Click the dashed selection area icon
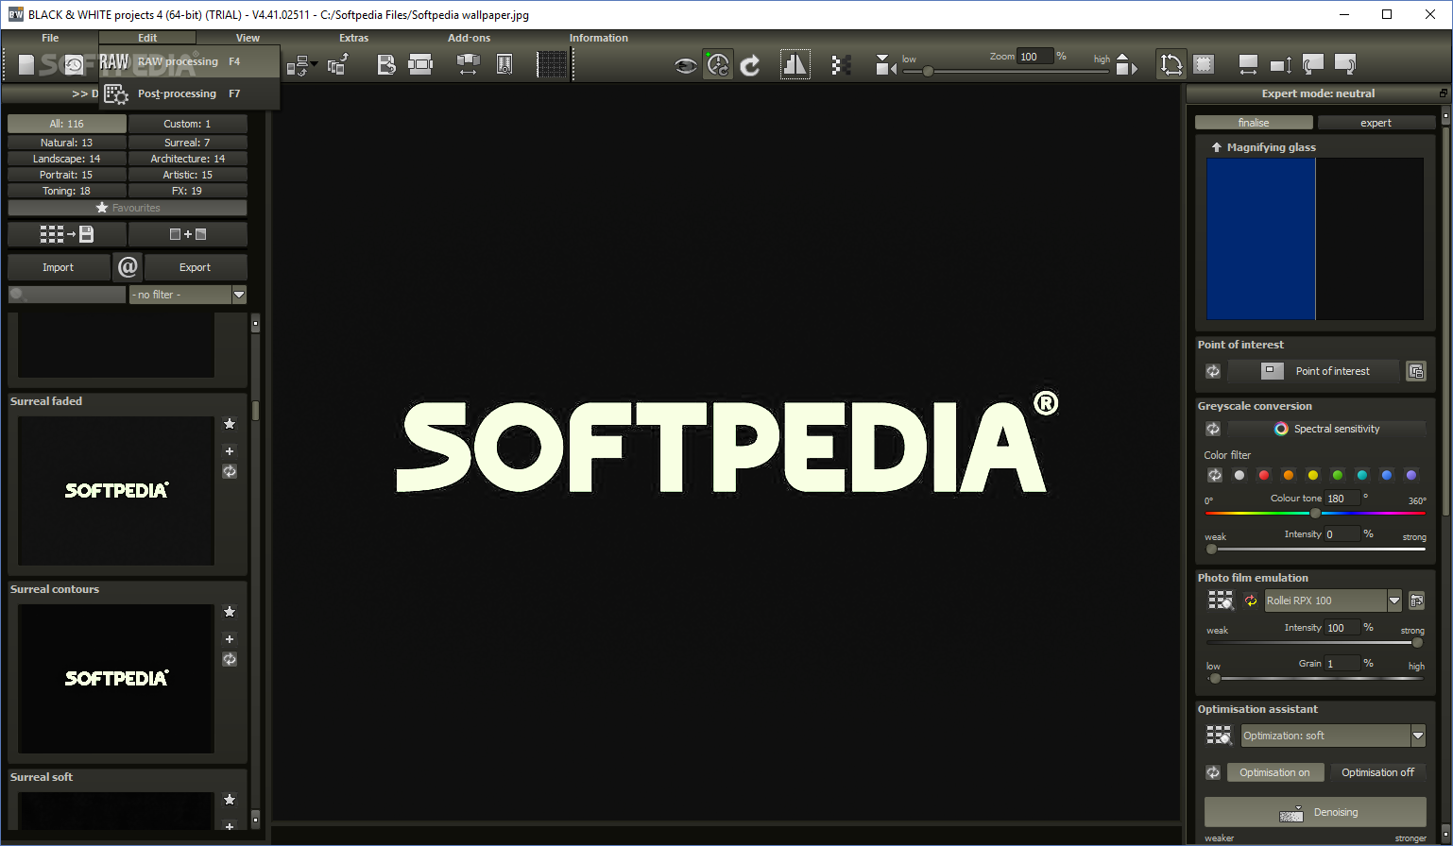The width and height of the screenshot is (1453, 846). tap(1204, 64)
